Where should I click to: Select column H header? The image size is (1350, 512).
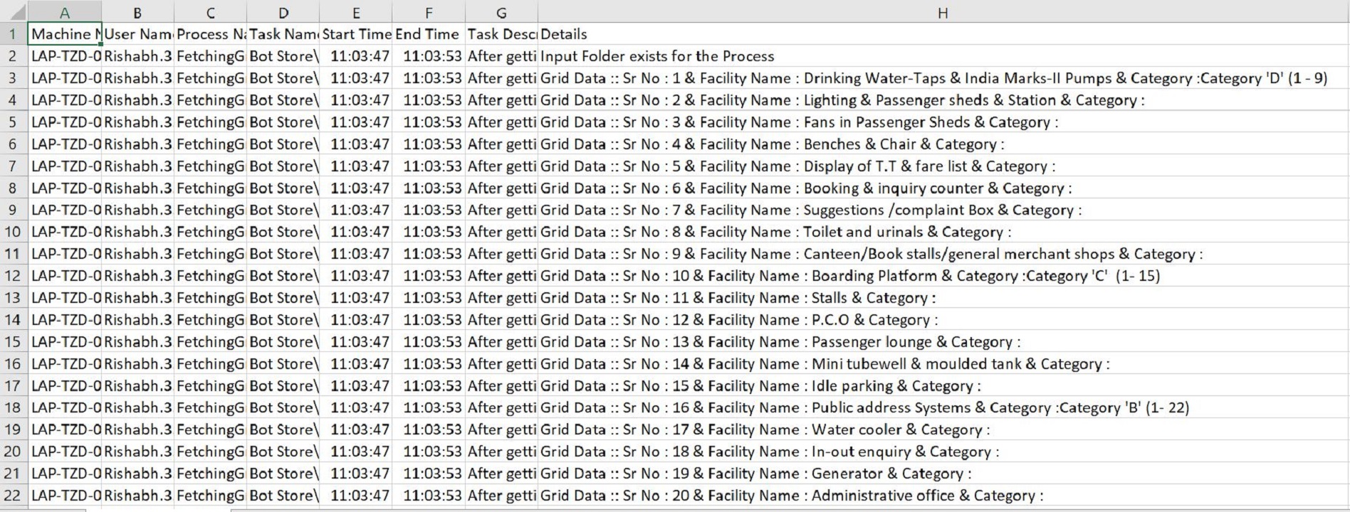coord(943,13)
